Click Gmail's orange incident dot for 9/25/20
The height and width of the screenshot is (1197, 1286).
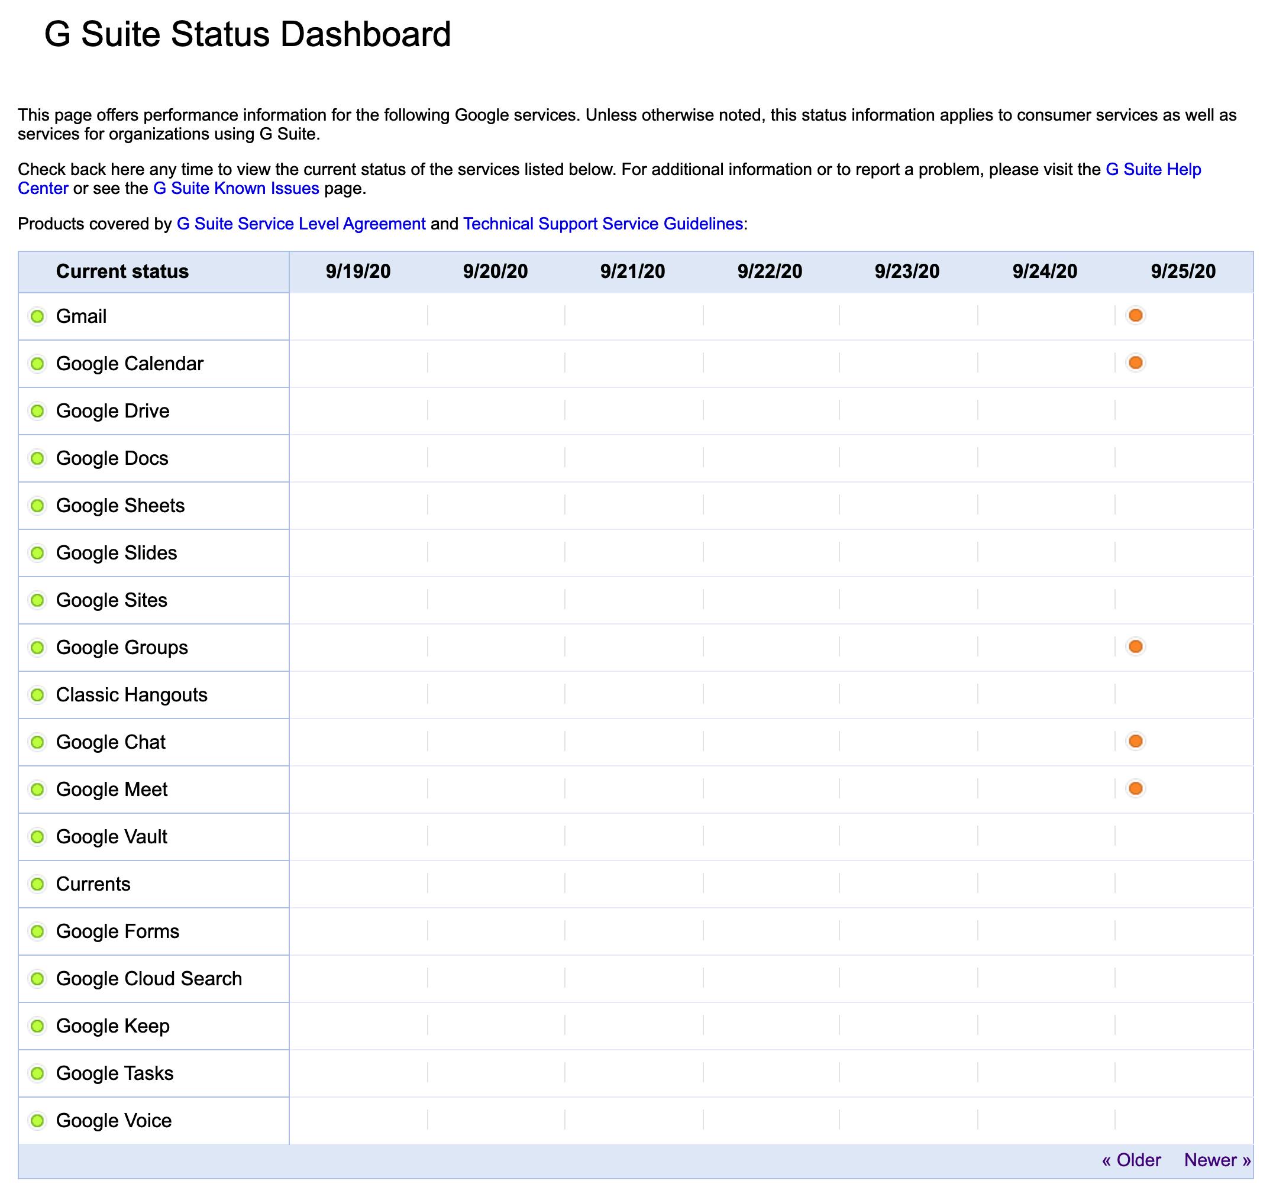coord(1135,315)
